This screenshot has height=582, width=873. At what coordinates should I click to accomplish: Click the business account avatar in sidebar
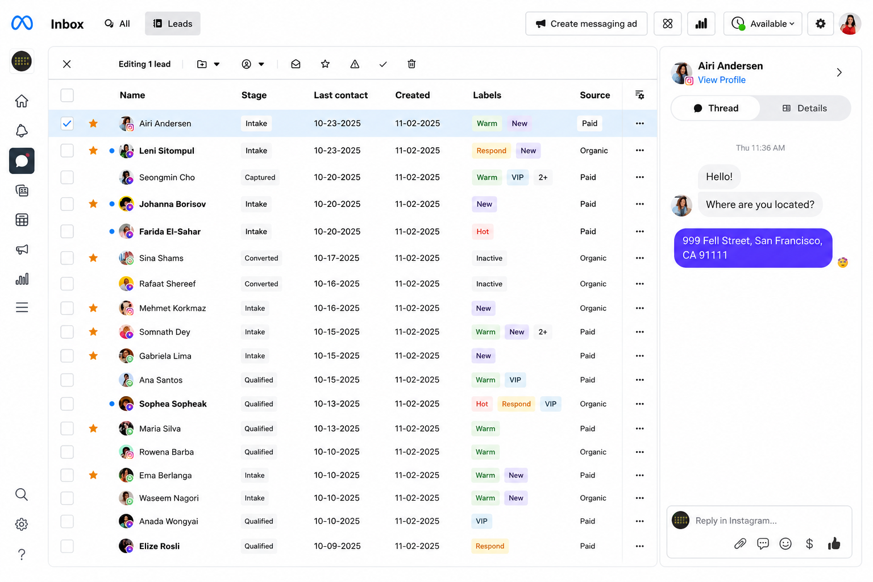[x=22, y=61]
